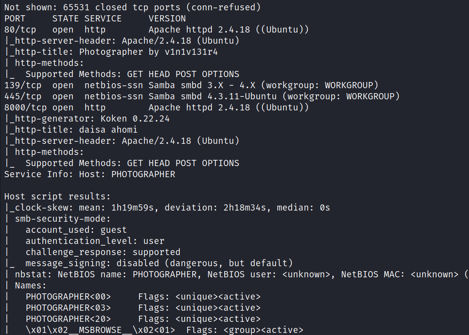Image resolution: width=469 pixels, height=335 pixels.
Task: Click the 'Service Info: Host: PHOTOGRAPHER' line
Action: 90,174
